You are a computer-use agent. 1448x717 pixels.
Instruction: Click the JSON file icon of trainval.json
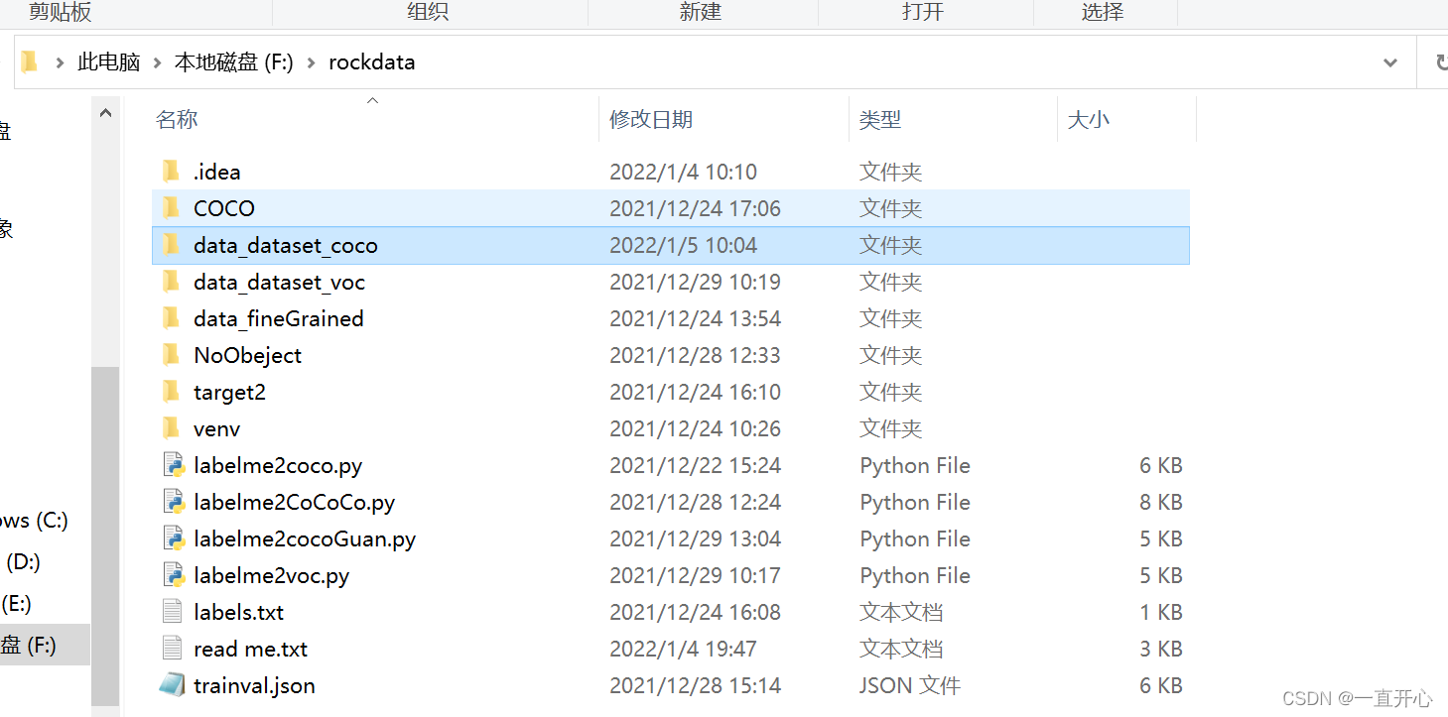(x=173, y=685)
